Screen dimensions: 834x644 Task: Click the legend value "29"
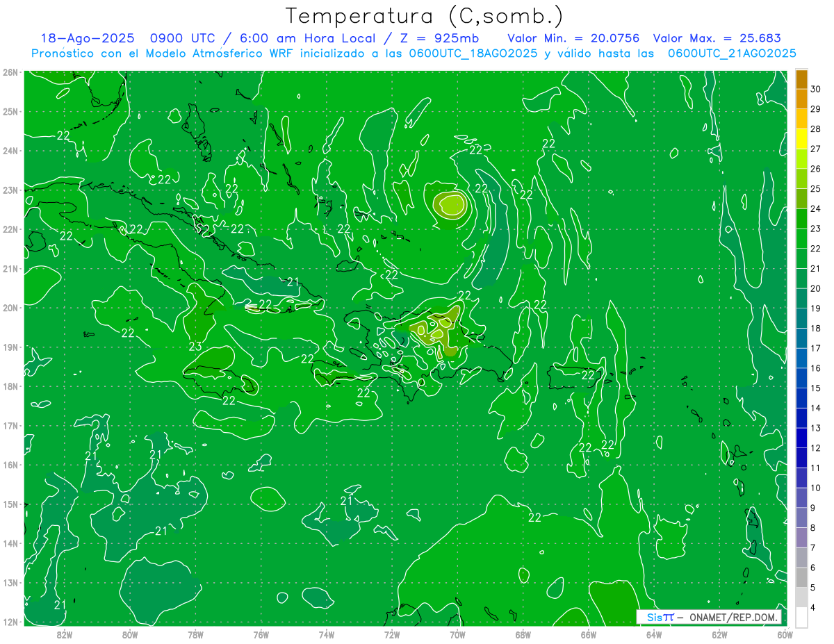point(816,109)
